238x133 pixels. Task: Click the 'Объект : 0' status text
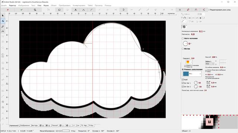pos(186,131)
